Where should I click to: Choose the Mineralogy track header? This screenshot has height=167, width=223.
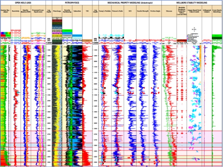pos(57,11)
